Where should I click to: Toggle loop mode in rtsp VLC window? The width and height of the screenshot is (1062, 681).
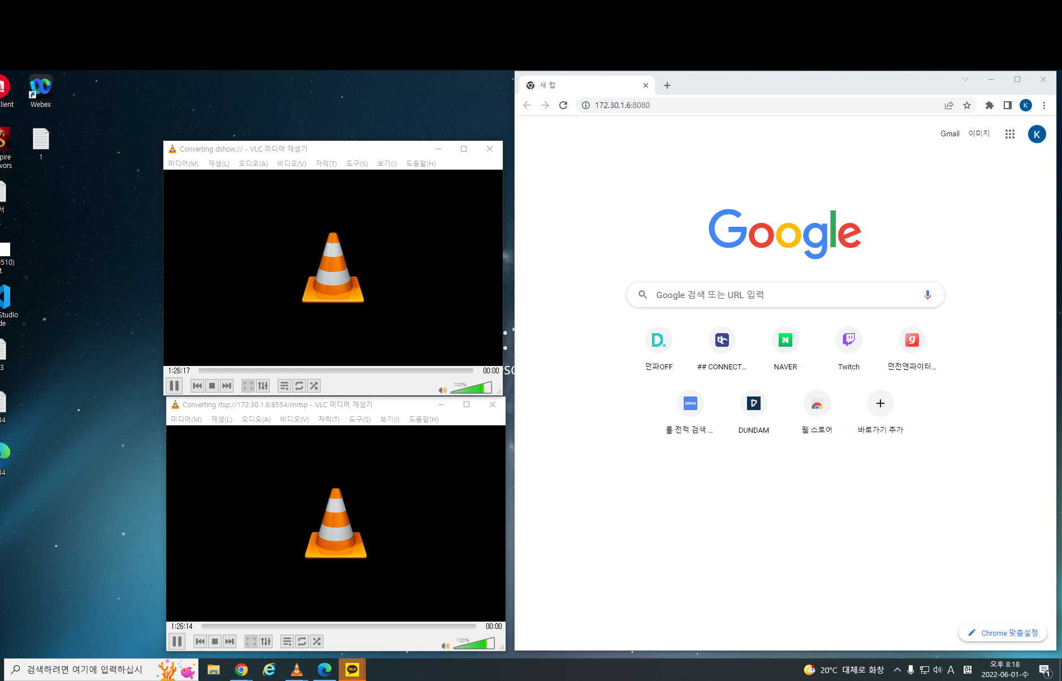click(x=302, y=641)
